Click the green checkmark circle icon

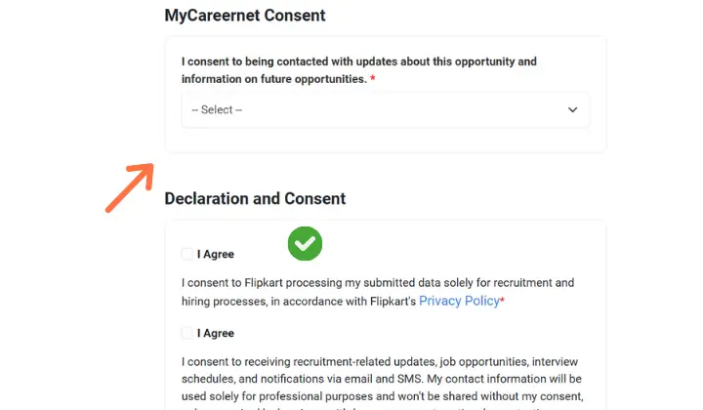click(305, 243)
